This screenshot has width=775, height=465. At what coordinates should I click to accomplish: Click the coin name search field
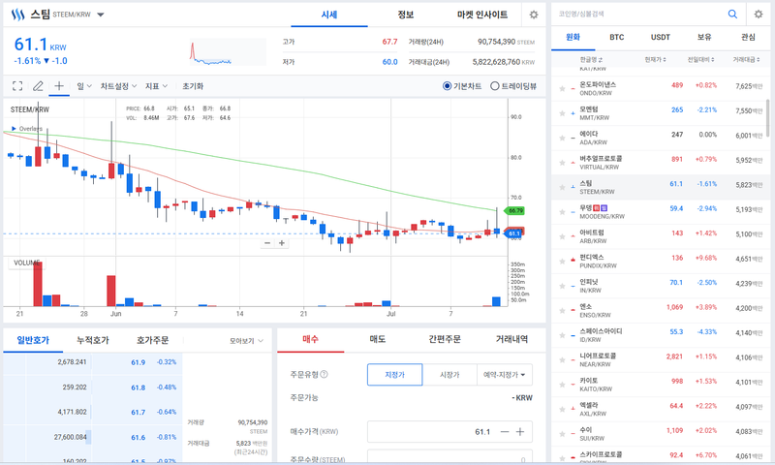point(637,15)
